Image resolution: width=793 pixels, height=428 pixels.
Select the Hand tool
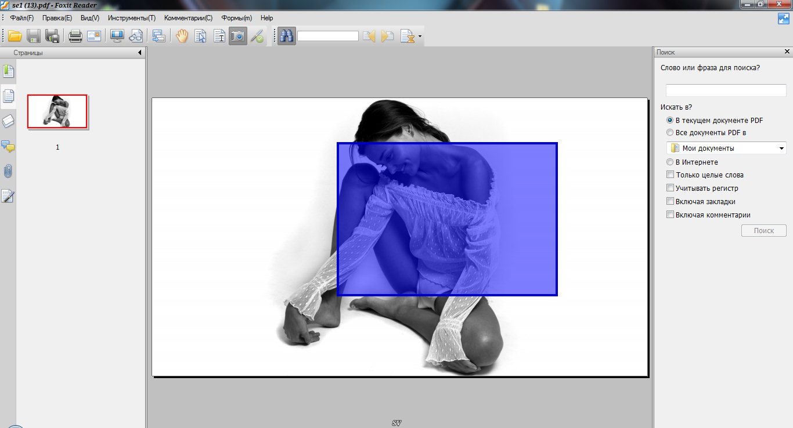182,37
